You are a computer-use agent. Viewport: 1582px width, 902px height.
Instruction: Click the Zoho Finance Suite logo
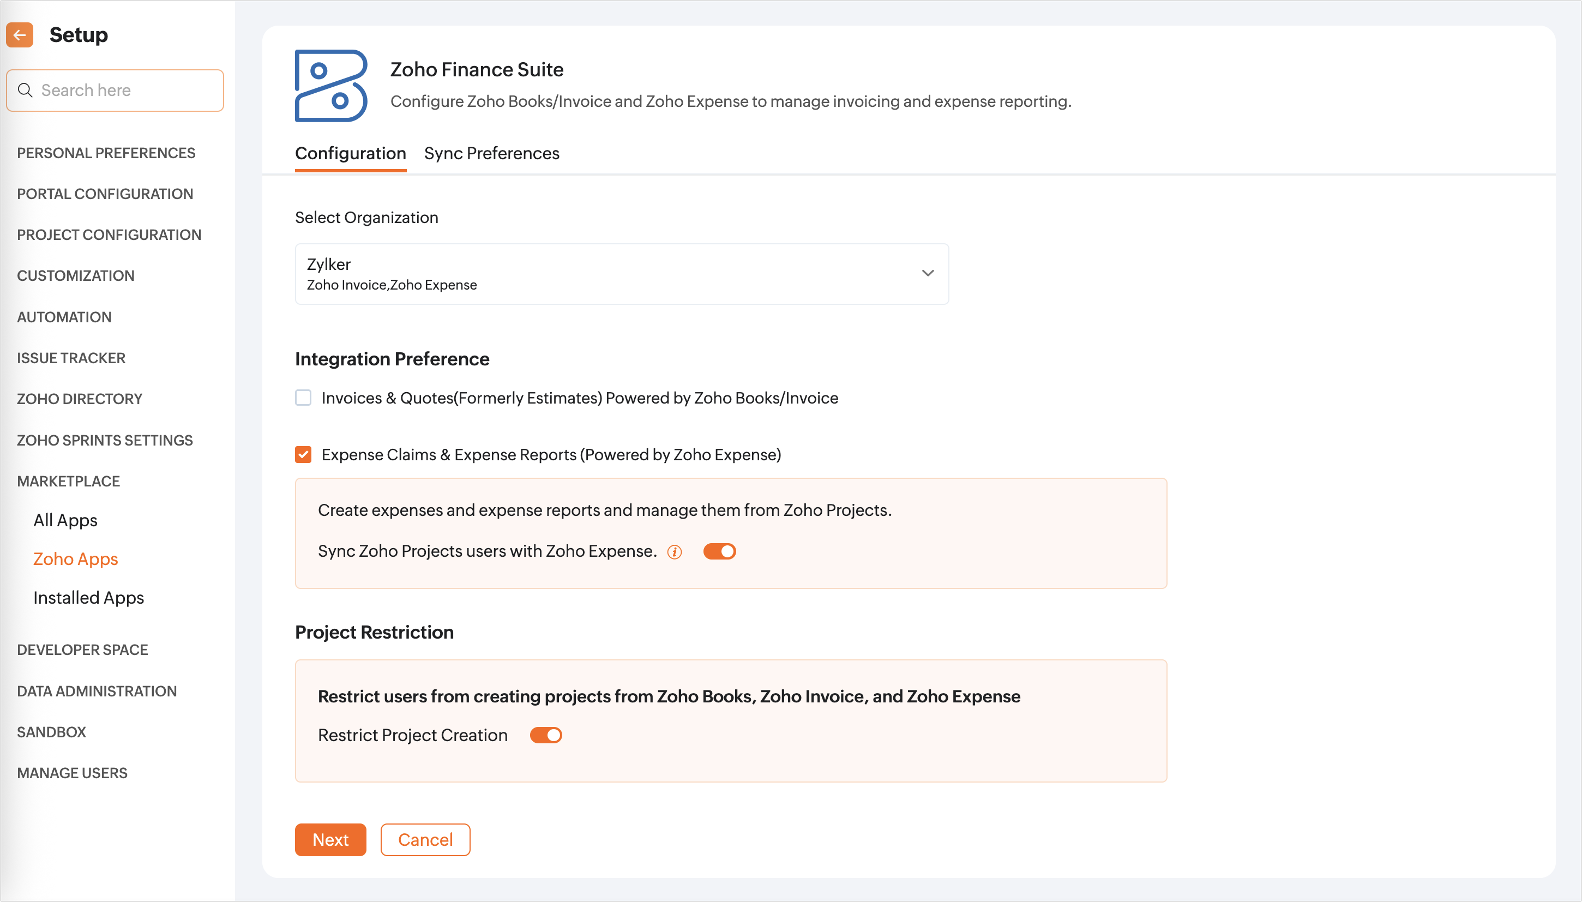pos(331,86)
